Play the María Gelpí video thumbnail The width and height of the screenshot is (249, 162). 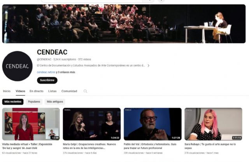(92, 124)
